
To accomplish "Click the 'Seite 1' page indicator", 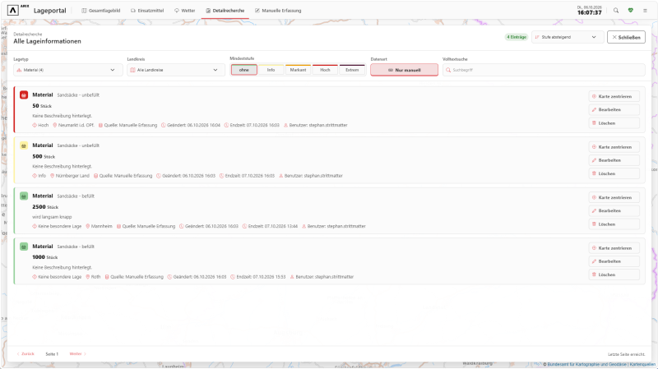I will pos(52,354).
